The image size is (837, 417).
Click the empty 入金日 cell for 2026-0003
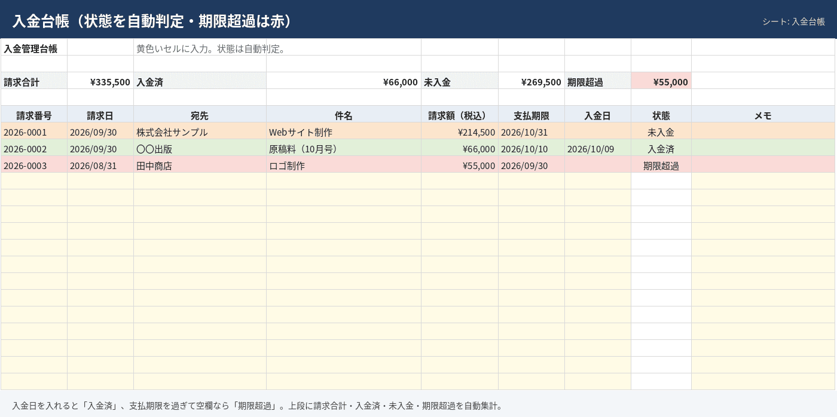tap(598, 164)
